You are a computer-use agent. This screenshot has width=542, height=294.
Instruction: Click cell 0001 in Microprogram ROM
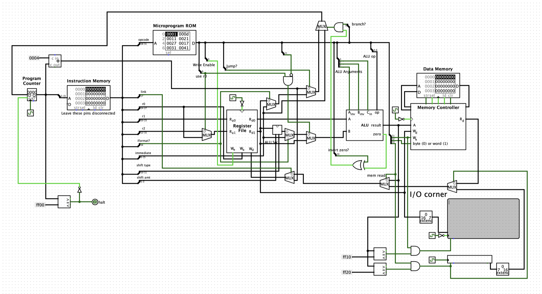point(172,34)
